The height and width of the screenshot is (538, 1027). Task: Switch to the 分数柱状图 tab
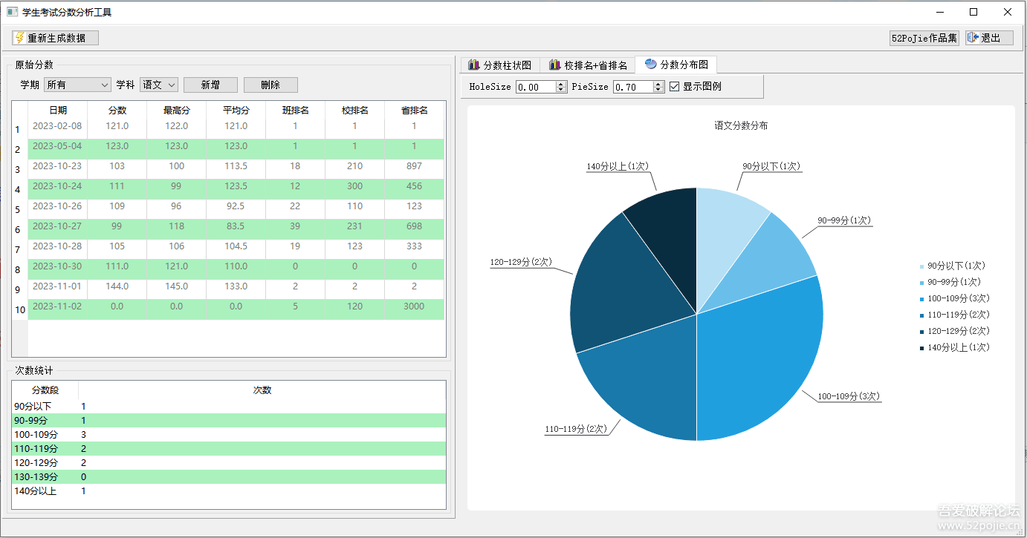coord(499,65)
